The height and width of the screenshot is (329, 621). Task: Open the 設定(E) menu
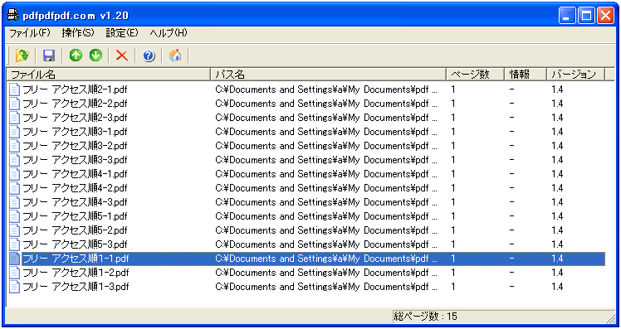(x=122, y=33)
